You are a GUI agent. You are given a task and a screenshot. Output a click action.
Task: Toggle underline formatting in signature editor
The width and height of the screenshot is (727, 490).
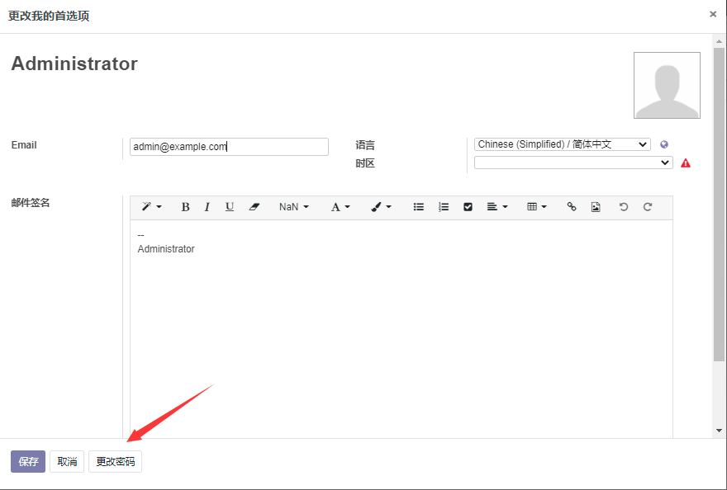coord(230,207)
